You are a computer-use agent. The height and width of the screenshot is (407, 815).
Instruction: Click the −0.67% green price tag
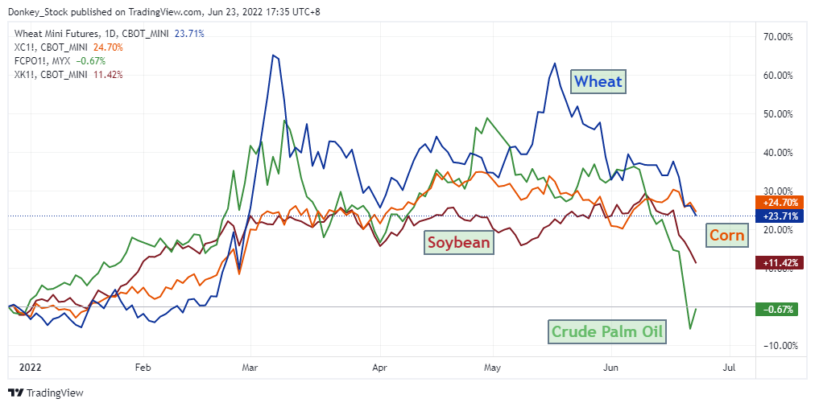pyautogui.click(x=776, y=310)
